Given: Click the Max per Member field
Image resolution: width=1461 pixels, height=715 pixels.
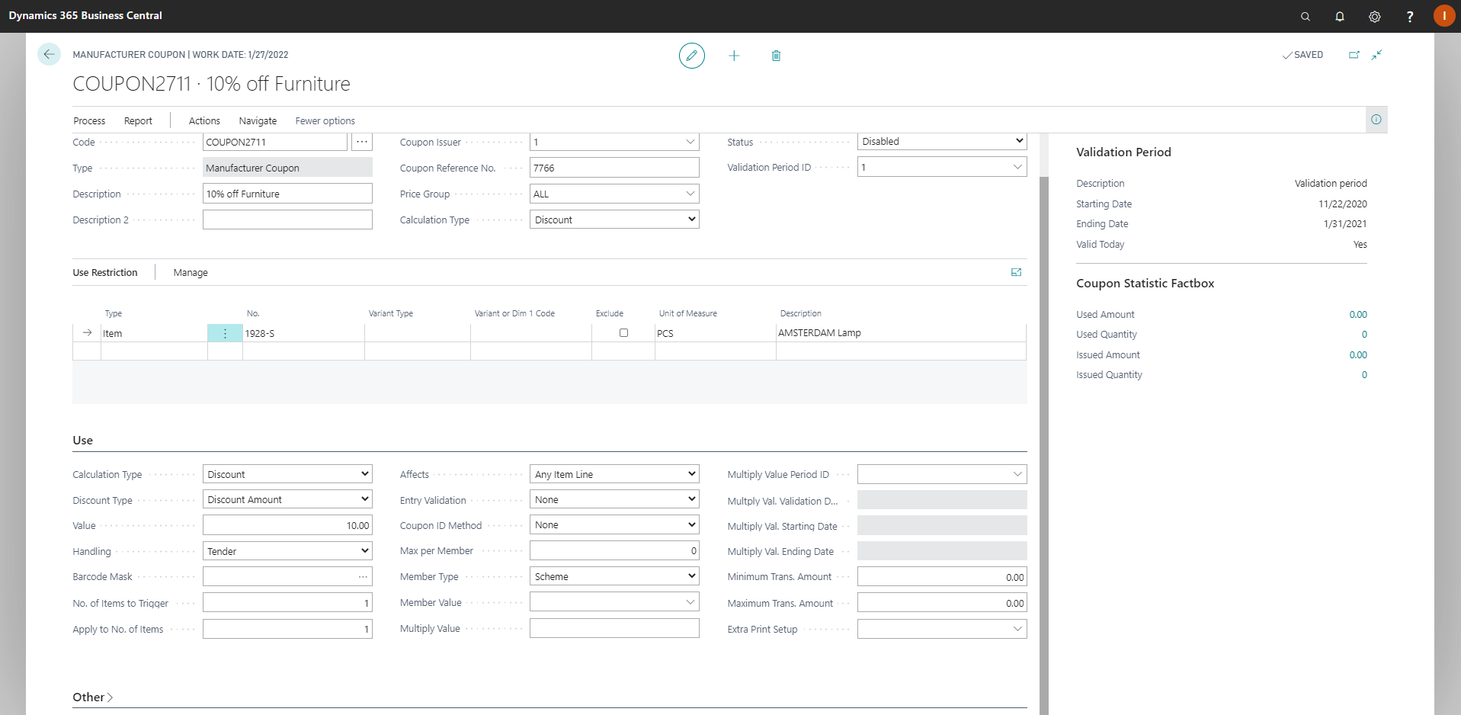Looking at the screenshot, I should click(x=614, y=550).
